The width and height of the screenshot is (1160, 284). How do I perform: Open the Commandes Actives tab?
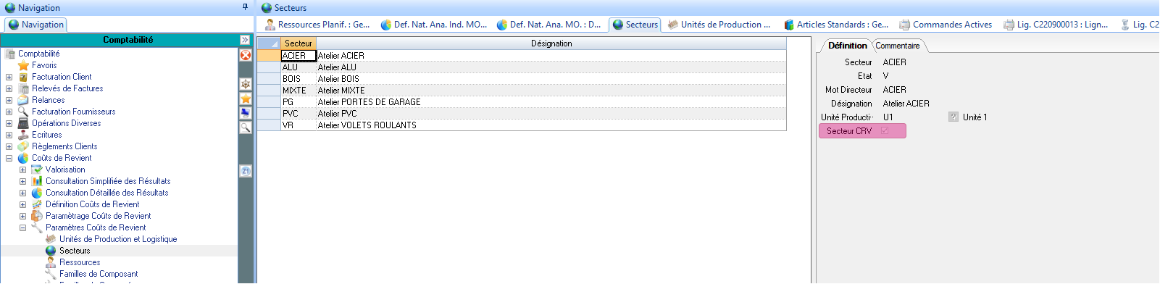point(946,25)
